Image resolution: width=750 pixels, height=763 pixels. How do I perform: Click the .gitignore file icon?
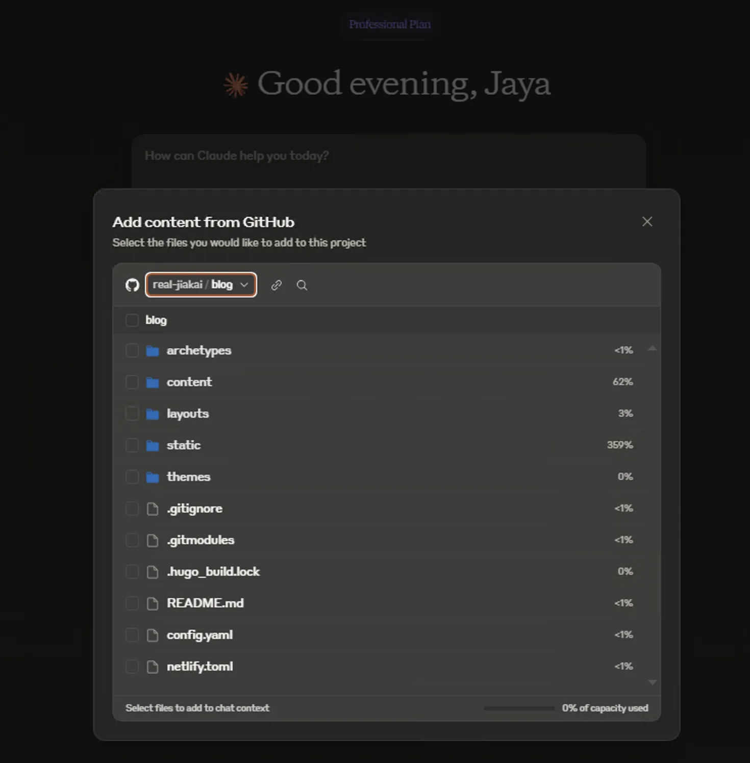[x=153, y=509]
